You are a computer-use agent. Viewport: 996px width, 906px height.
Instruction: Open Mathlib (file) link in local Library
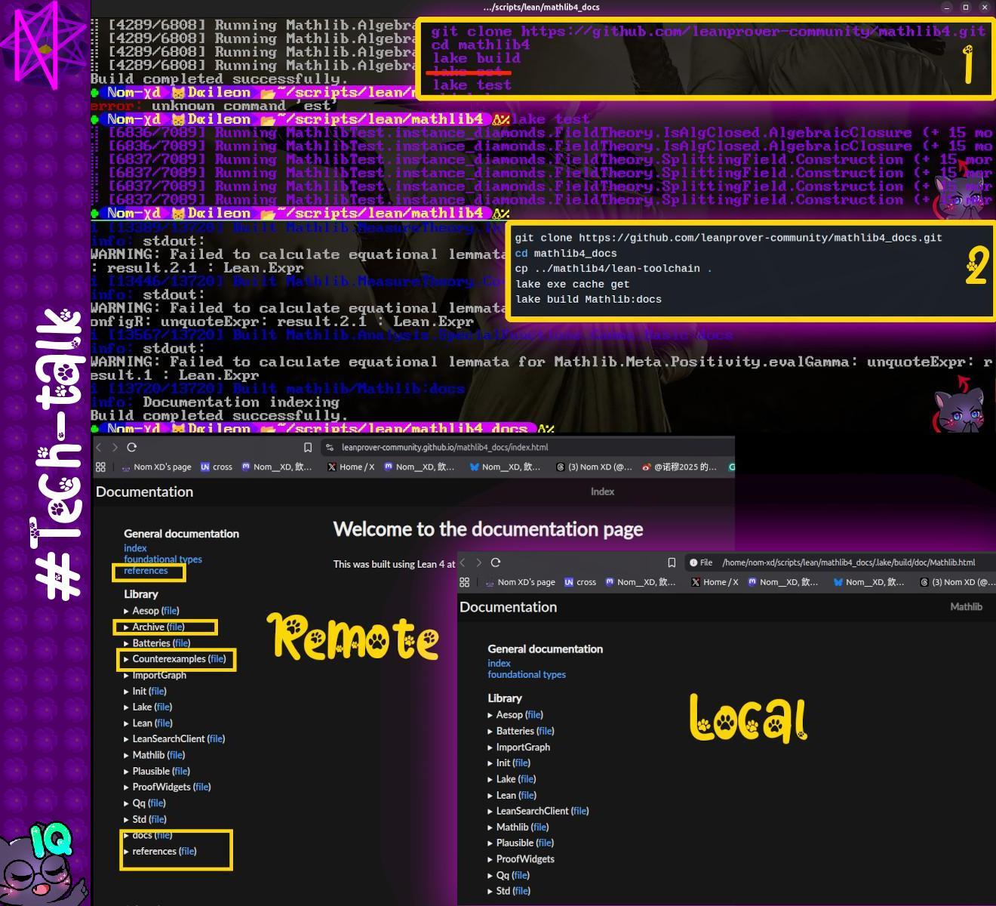click(x=539, y=827)
